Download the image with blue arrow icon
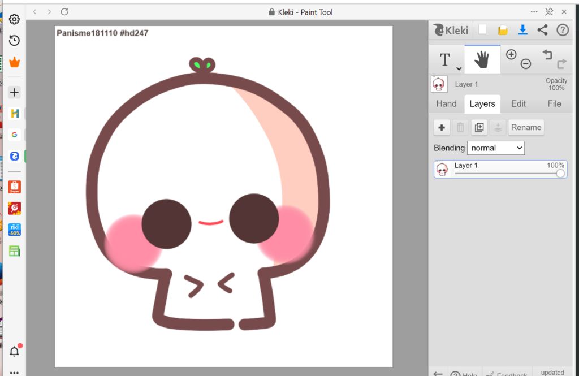This screenshot has width=579, height=376. (x=522, y=30)
